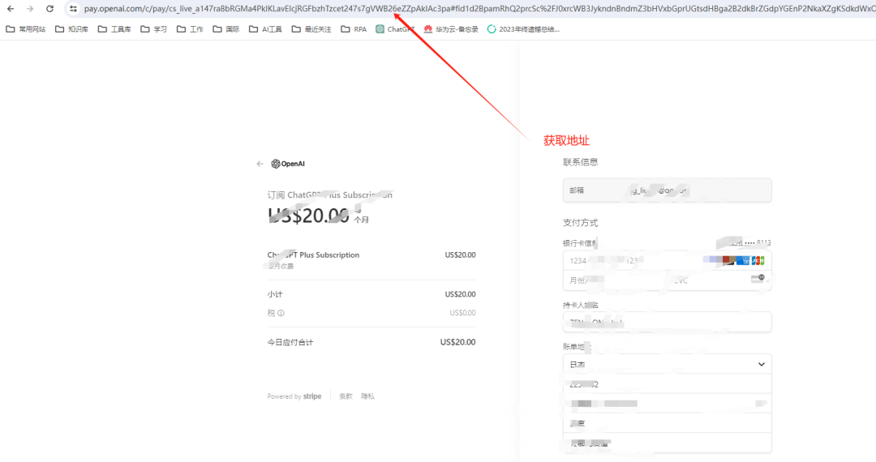
Task: Open the AI工具 bookmark folder
Action: click(265, 29)
